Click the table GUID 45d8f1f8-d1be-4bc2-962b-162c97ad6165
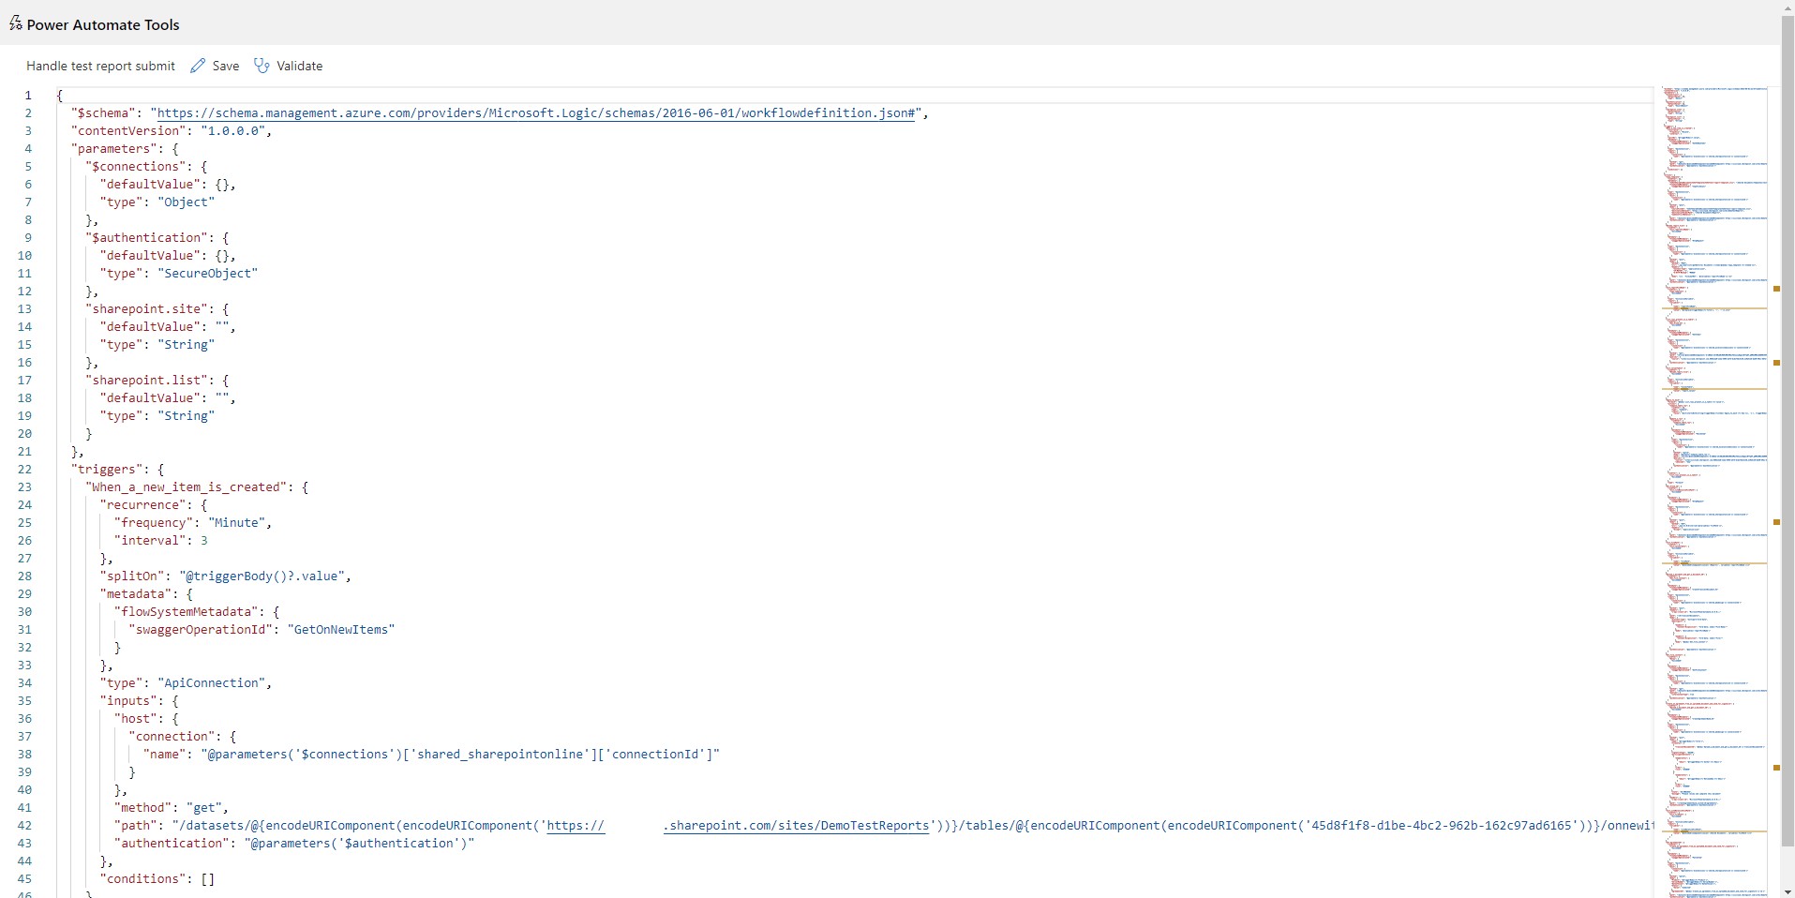The image size is (1795, 898). pos(1441,825)
